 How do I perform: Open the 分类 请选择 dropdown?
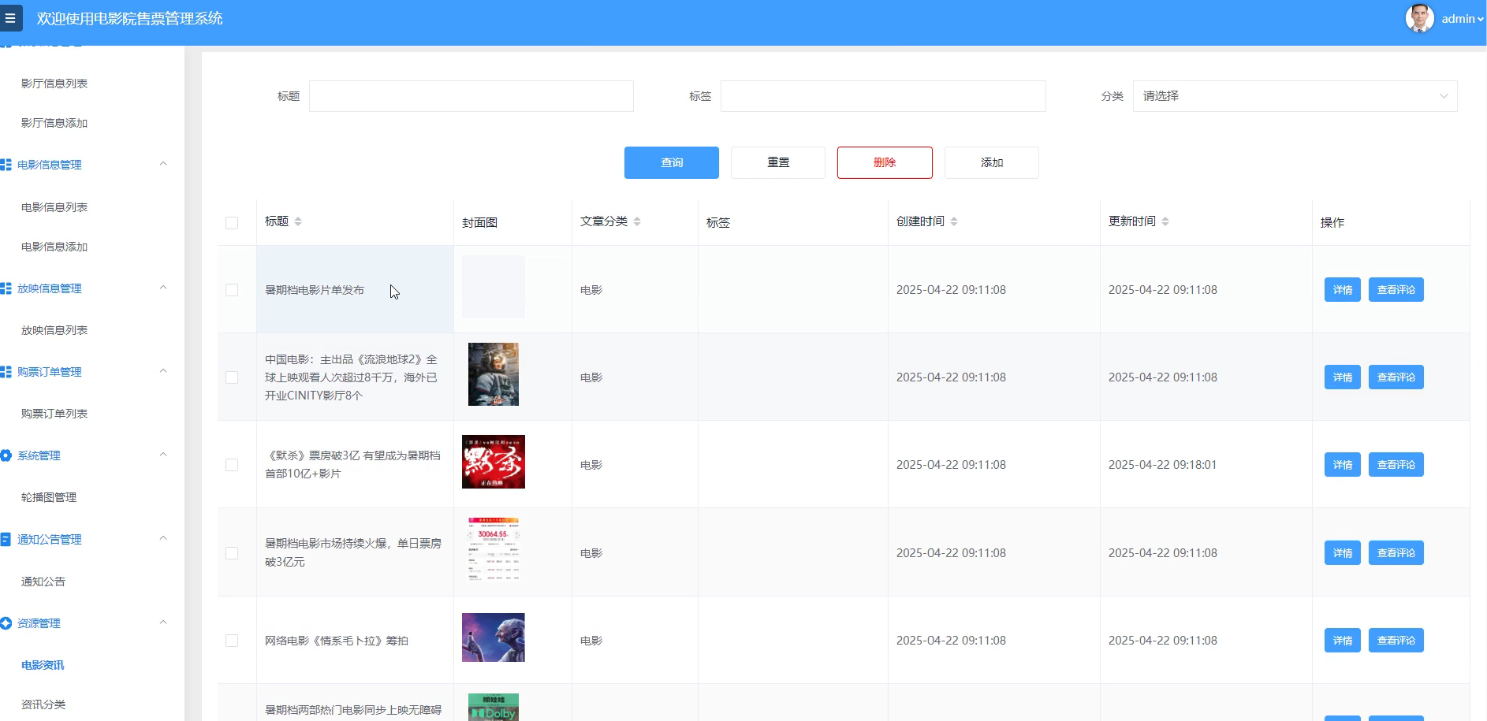click(x=1295, y=96)
